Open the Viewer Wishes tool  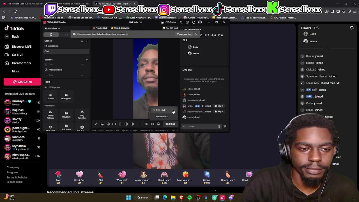[x=50, y=115]
